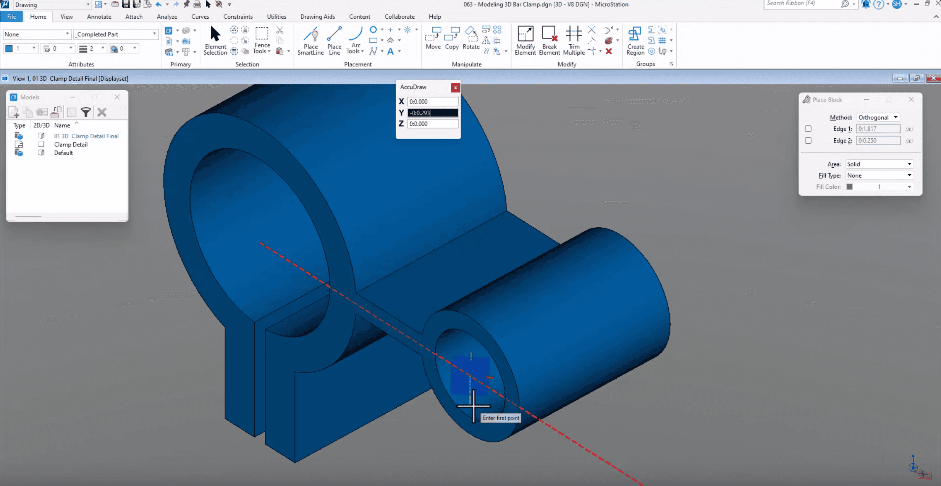941x486 pixels.
Task: Open the Fill Type None dropdown
Action: 879,175
